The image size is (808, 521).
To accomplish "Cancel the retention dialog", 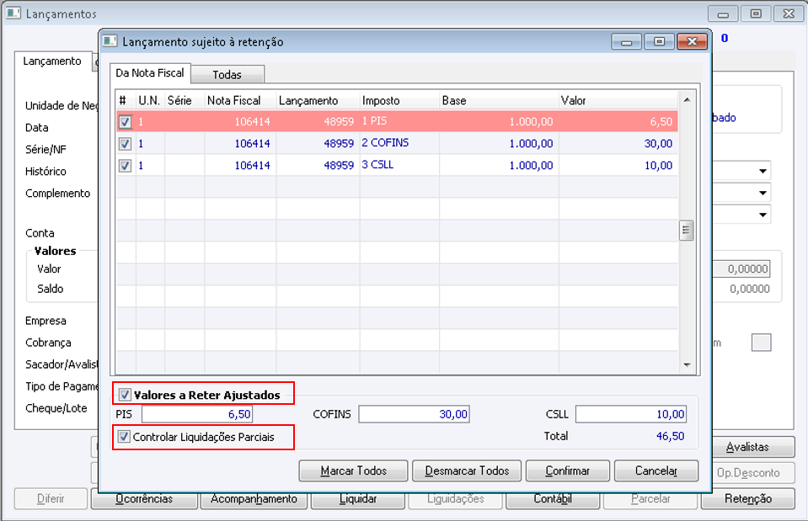I will point(656,470).
